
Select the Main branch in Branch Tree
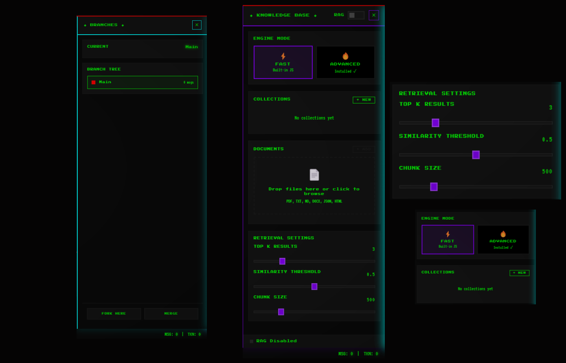point(143,82)
